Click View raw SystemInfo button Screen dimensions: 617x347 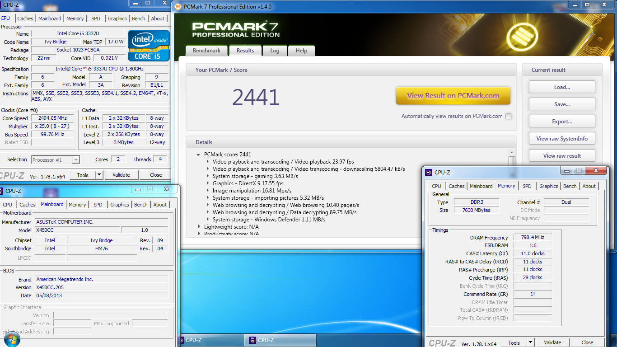click(x=562, y=139)
